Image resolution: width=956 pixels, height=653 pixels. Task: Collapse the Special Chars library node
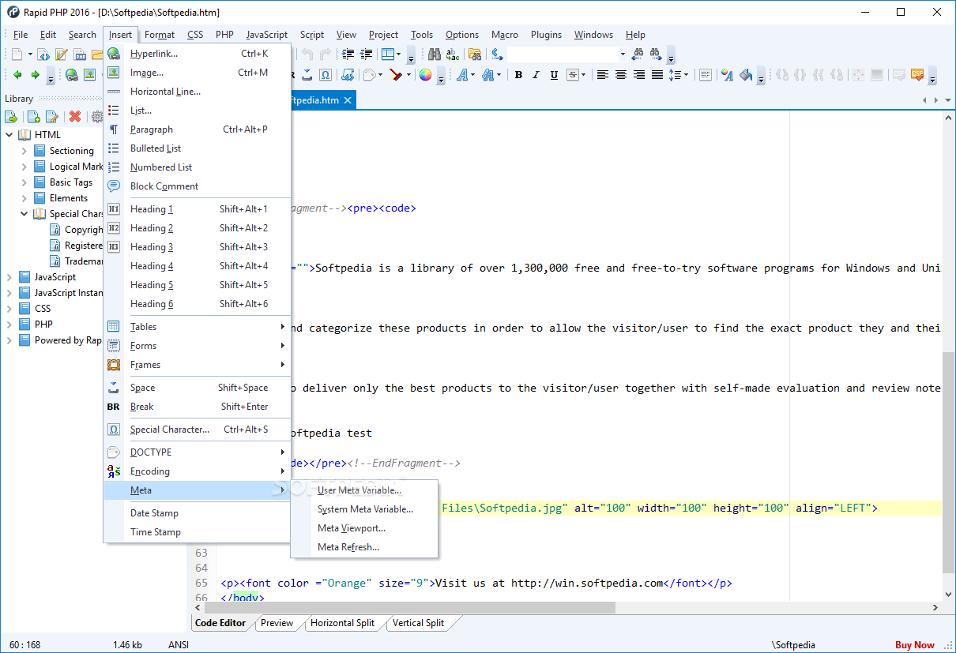coord(24,214)
